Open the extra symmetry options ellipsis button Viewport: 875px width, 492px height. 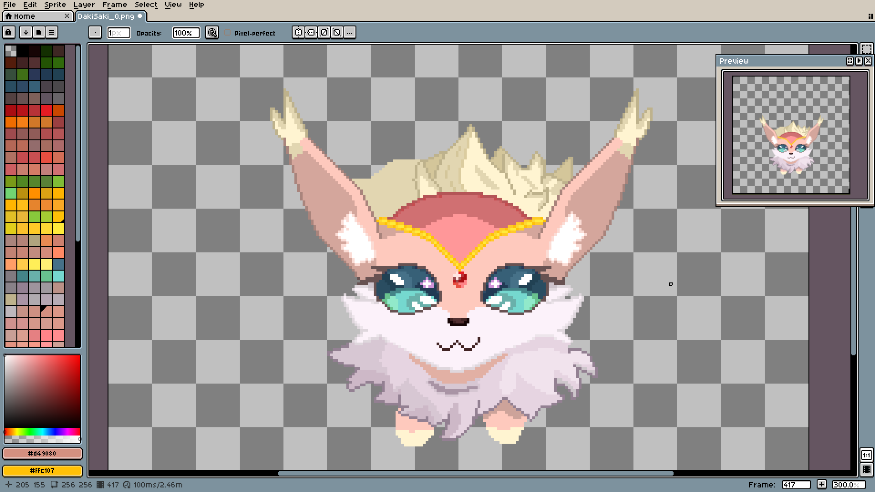[x=350, y=32]
